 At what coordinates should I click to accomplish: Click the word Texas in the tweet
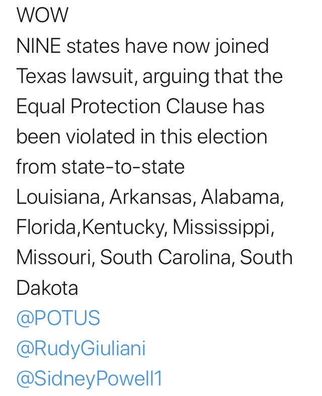pyautogui.click(x=41, y=76)
